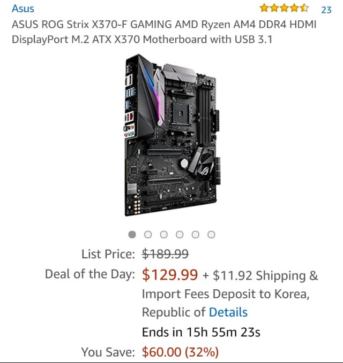
Task: Click the $60.00 (32%) savings amount
Action: (180, 352)
